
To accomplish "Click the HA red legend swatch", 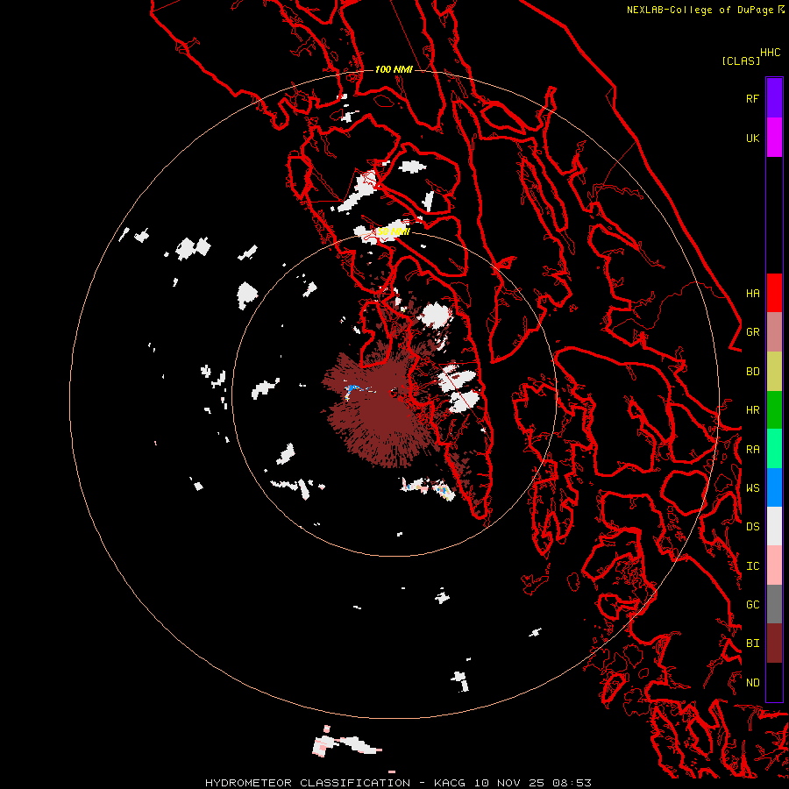I will coord(774,293).
